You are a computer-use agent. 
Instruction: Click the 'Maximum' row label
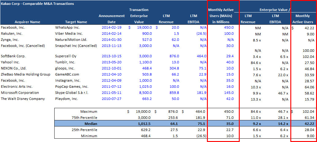click(89, 111)
